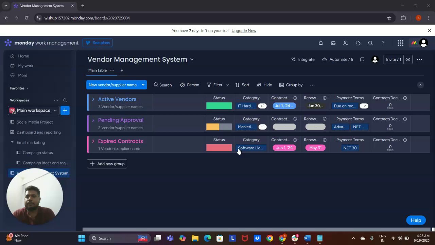
Task: Open the apps marketplace puzzle icon
Action: (x=358, y=43)
